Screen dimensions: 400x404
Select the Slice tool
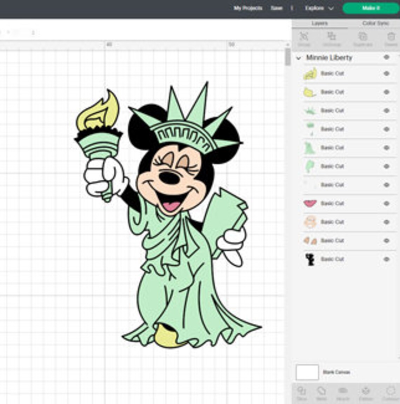point(301,391)
